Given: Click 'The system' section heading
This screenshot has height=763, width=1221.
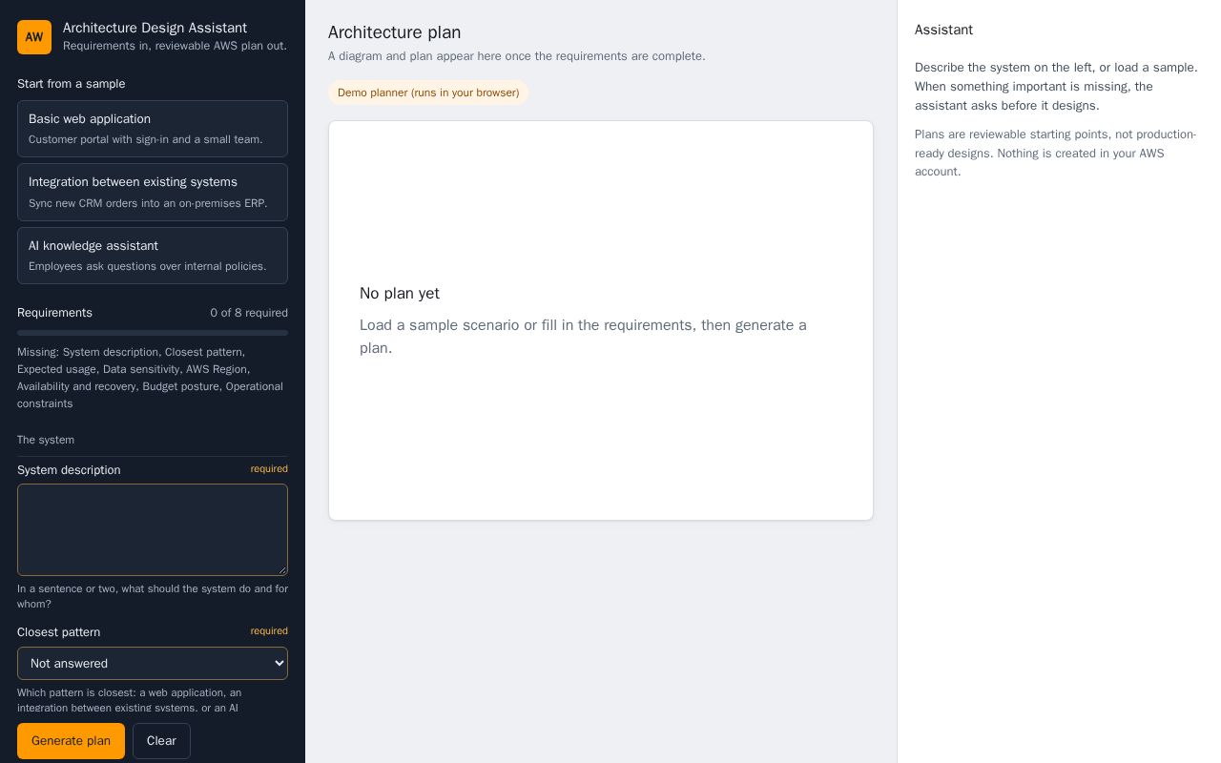Looking at the screenshot, I should (46, 440).
